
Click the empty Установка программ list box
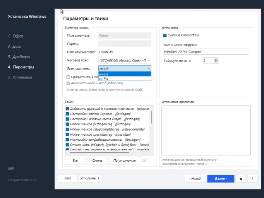[x=206, y=130]
